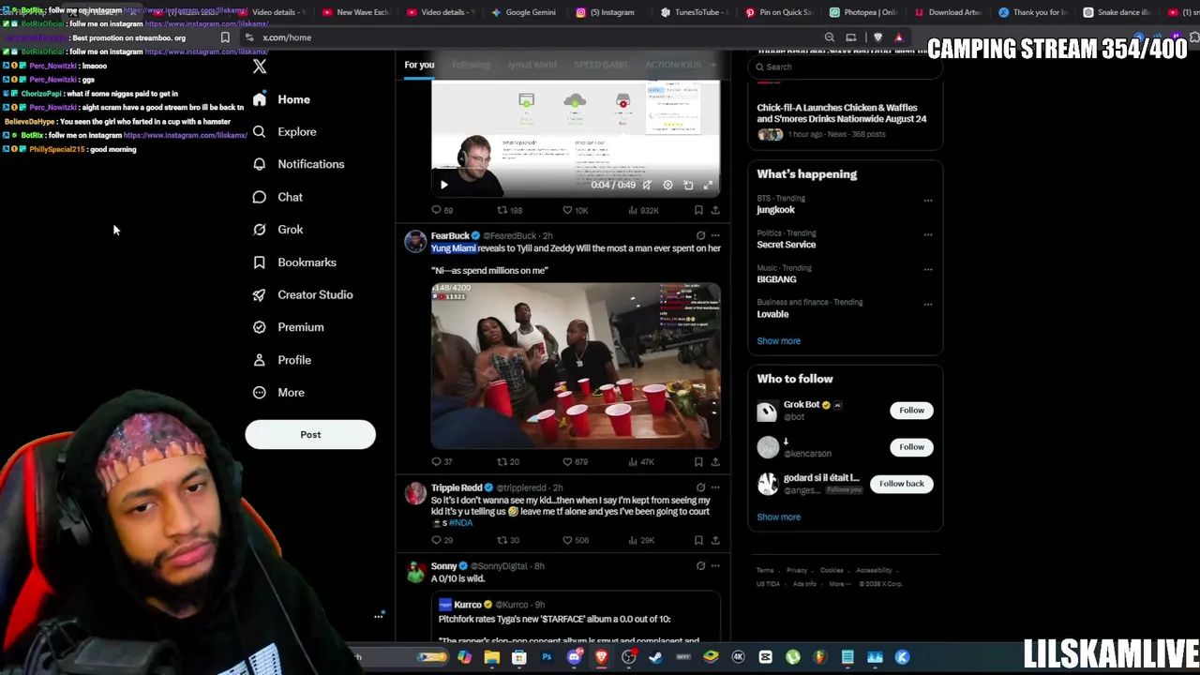
Task: Click the X logo in the sidebar
Action: point(260,67)
